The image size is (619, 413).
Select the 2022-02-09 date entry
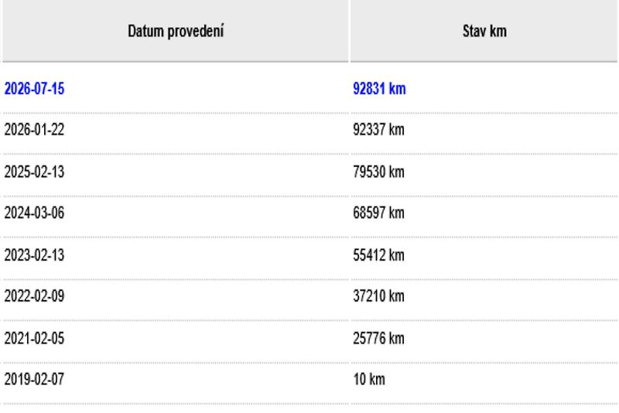click(34, 296)
